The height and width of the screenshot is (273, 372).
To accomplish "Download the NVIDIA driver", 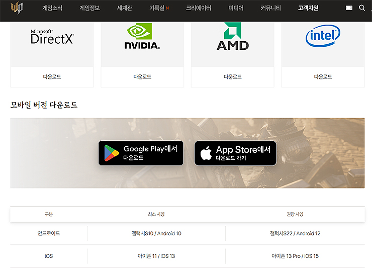I will [142, 77].
